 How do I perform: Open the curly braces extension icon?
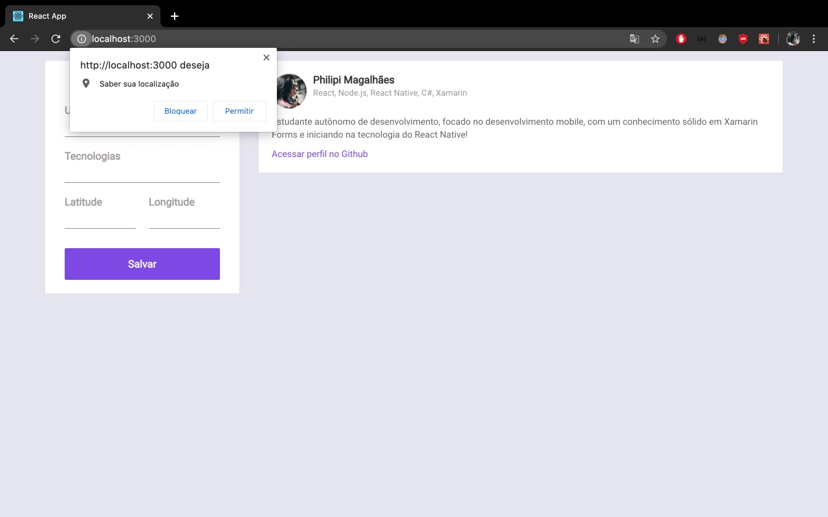[x=702, y=39]
